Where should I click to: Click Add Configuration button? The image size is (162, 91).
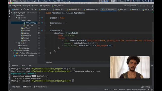[130, 6]
